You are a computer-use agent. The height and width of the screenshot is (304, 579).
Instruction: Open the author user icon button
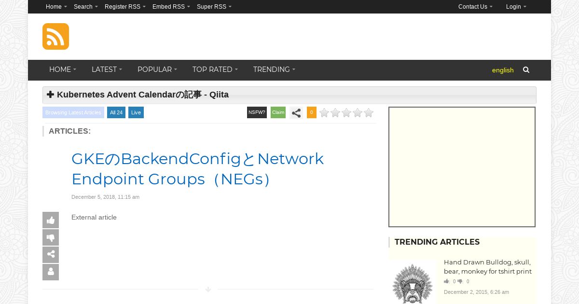pos(51,272)
